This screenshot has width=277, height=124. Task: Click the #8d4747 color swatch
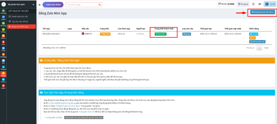click(83, 34)
